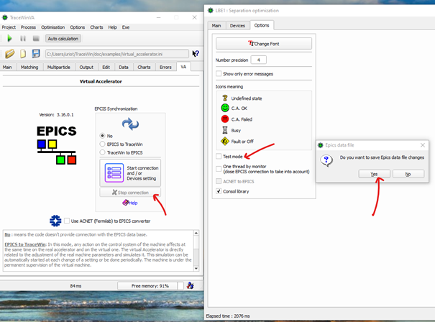Screen dimensions: 435x322
Task: Click the Fermilab ACNET logo icon
Action: (55, 221)
